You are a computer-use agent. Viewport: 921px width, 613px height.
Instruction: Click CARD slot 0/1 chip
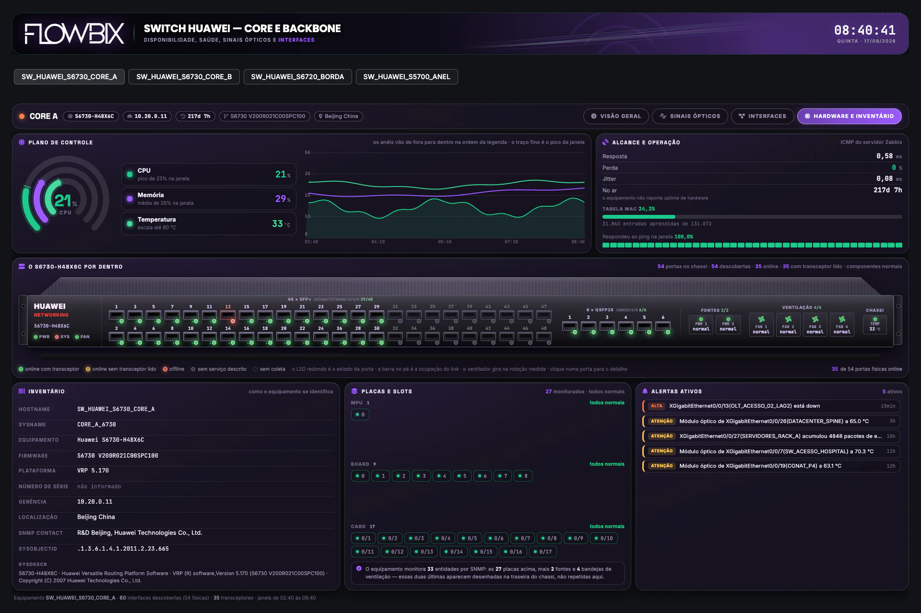(363, 539)
